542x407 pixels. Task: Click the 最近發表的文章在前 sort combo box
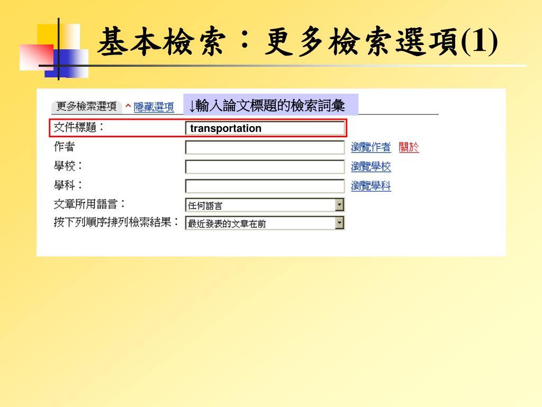pyautogui.click(x=265, y=223)
